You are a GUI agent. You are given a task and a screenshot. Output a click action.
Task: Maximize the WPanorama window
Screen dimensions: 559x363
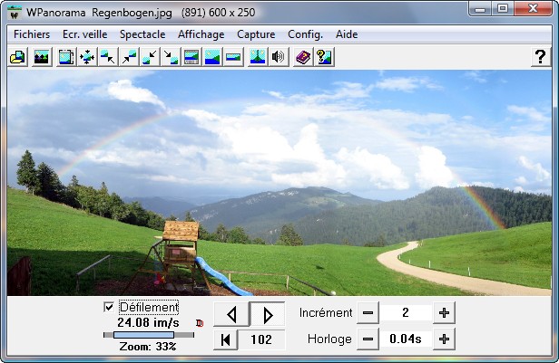pyautogui.click(x=503, y=8)
